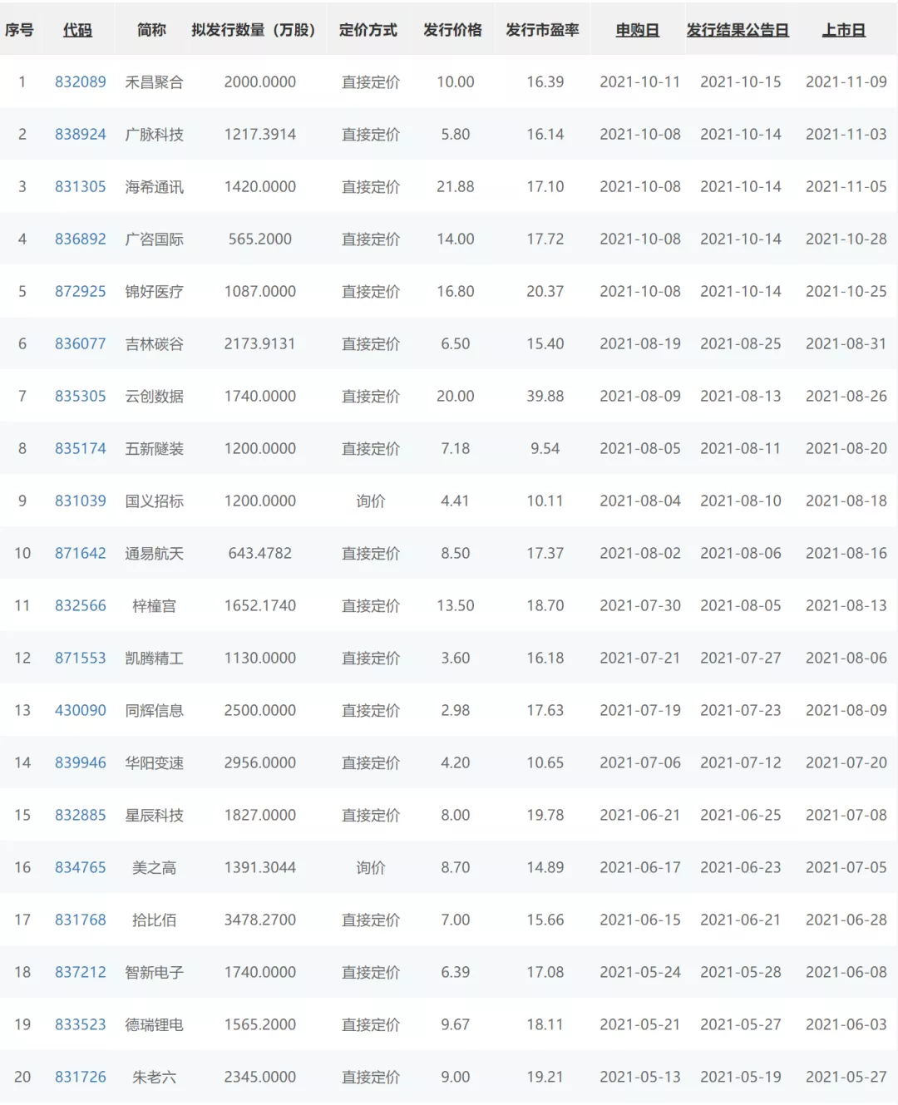Click stock code 831726 for 朱老六
898x1105 pixels.
click(x=81, y=1078)
